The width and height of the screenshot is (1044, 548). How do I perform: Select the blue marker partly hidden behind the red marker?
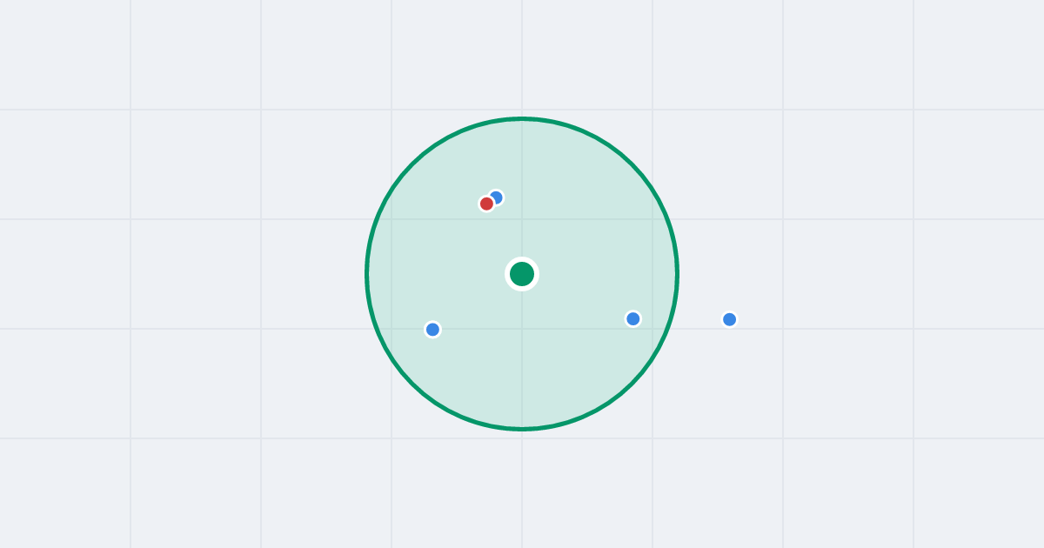click(x=497, y=197)
